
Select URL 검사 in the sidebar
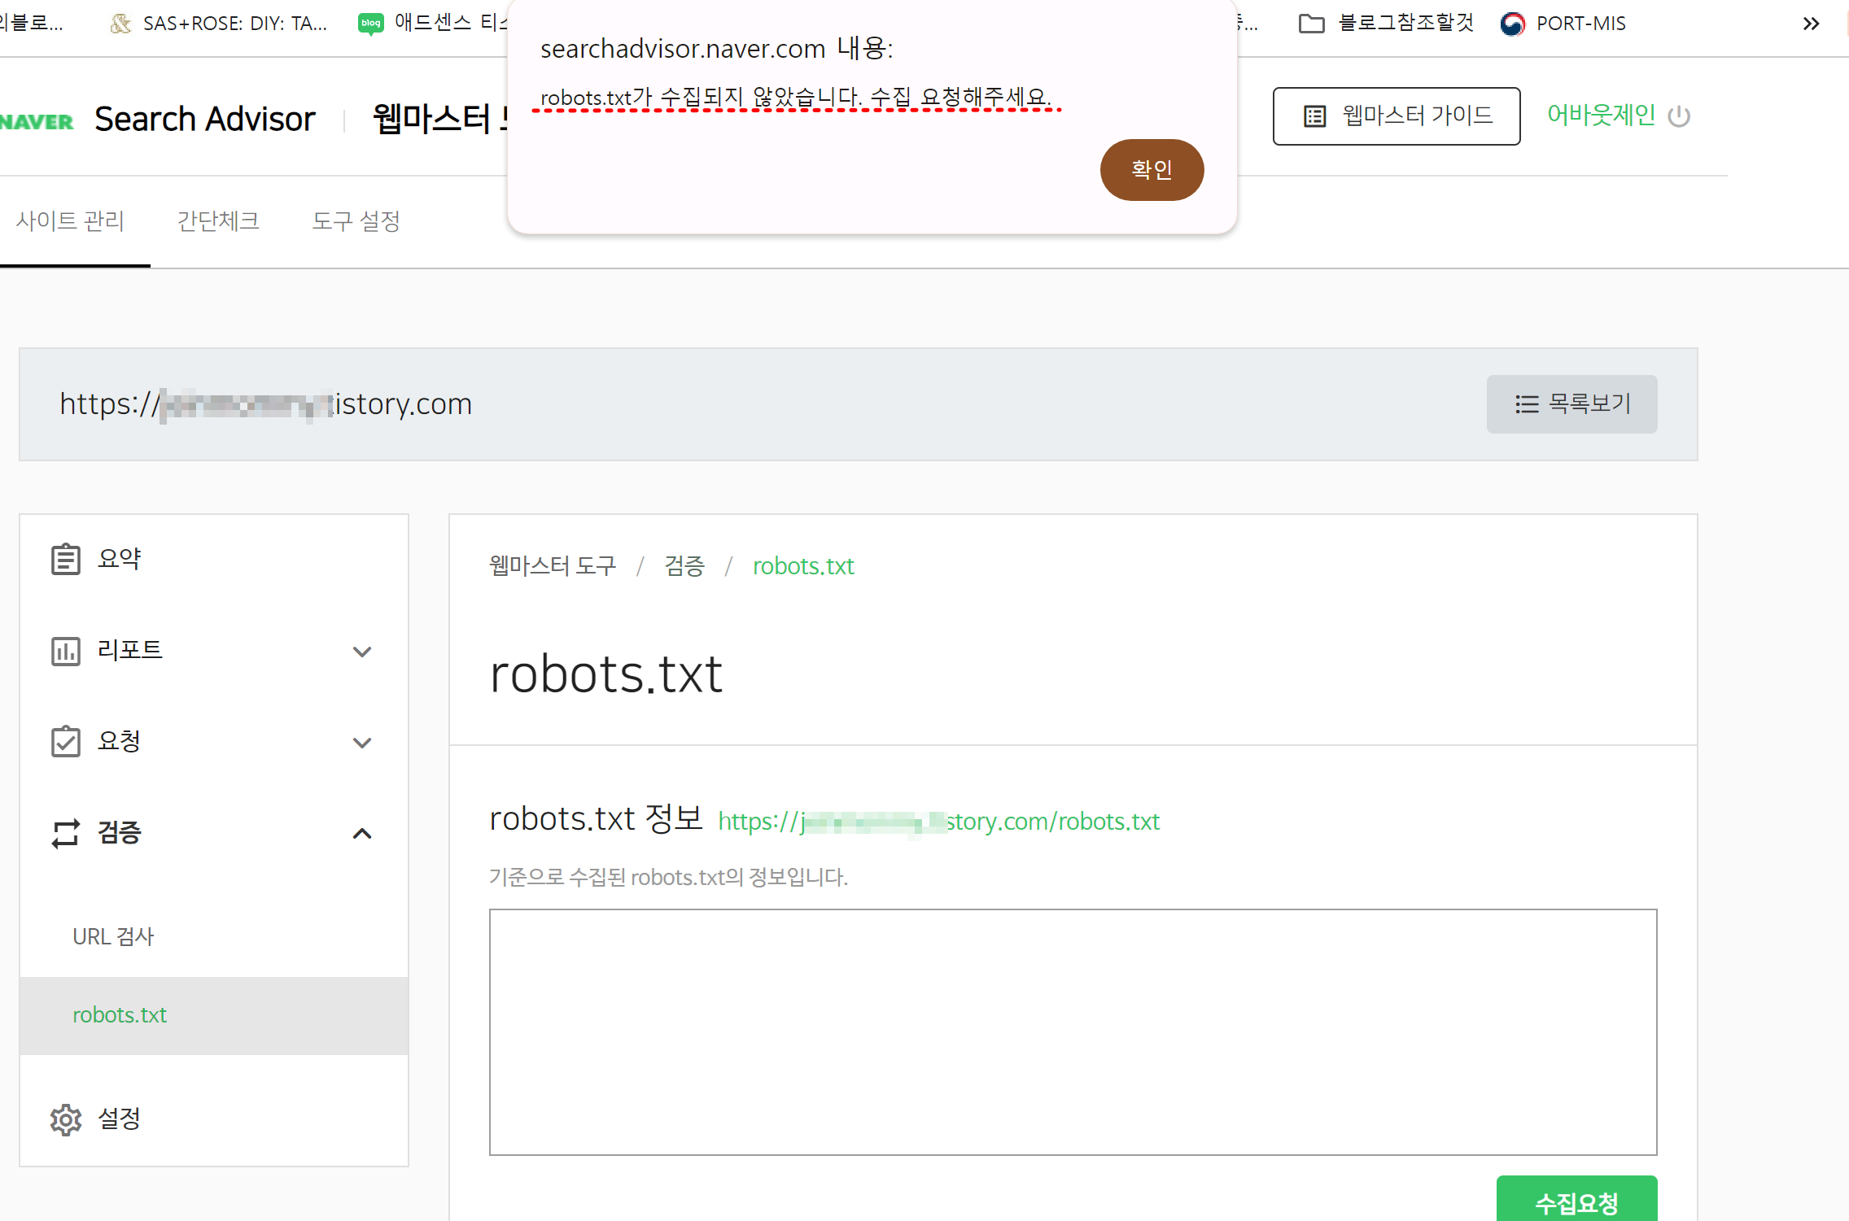[113, 936]
